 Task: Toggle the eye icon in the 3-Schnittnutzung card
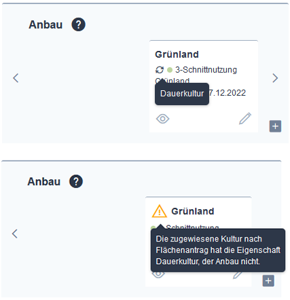click(x=162, y=119)
